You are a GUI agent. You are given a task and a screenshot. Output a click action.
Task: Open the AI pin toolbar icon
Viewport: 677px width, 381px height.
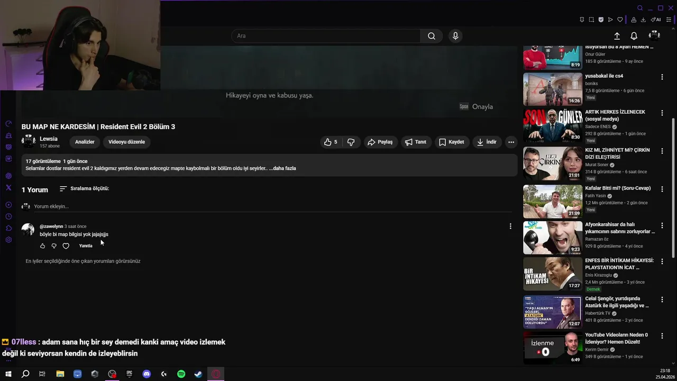click(656, 20)
